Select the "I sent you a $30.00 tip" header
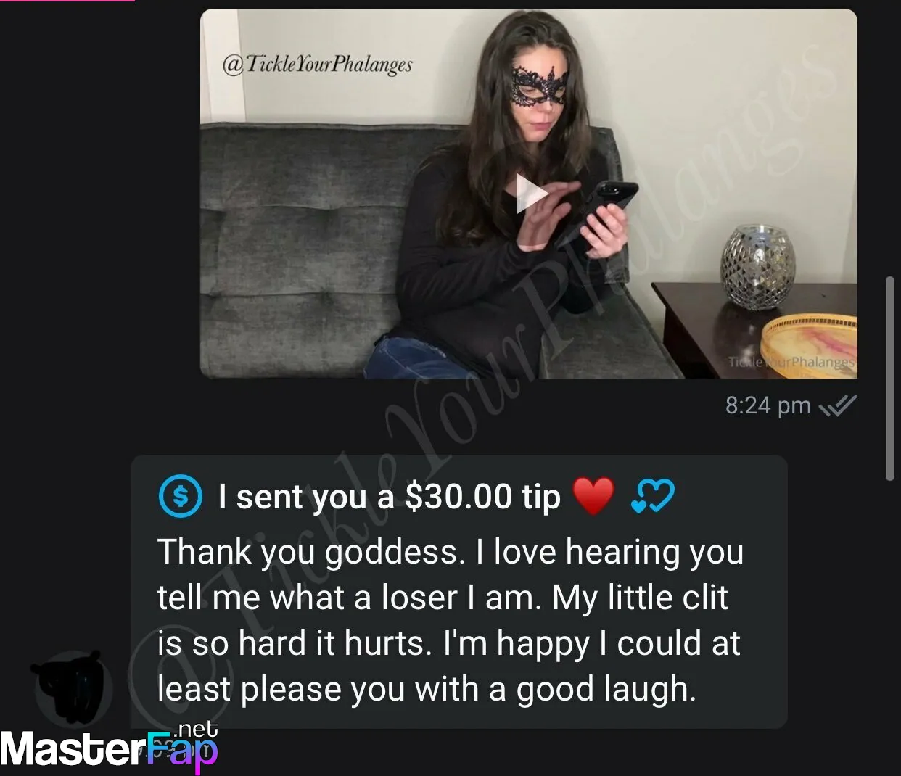The image size is (901, 776). coord(390,497)
